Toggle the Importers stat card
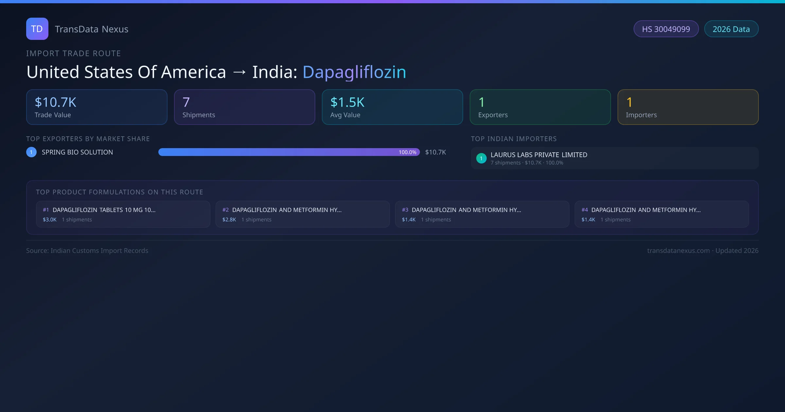 coord(688,107)
